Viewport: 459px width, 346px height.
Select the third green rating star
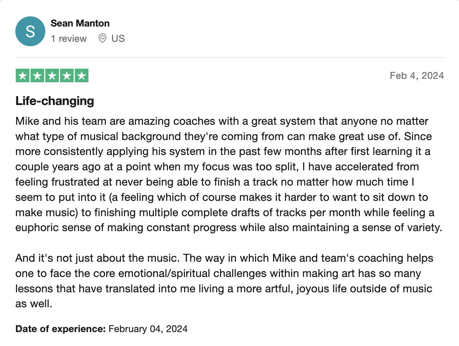52,75
